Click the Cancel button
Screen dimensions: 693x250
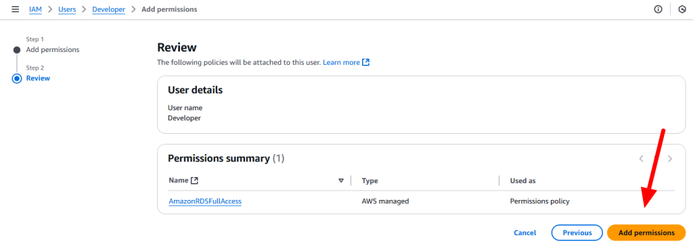tap(525, 233)
